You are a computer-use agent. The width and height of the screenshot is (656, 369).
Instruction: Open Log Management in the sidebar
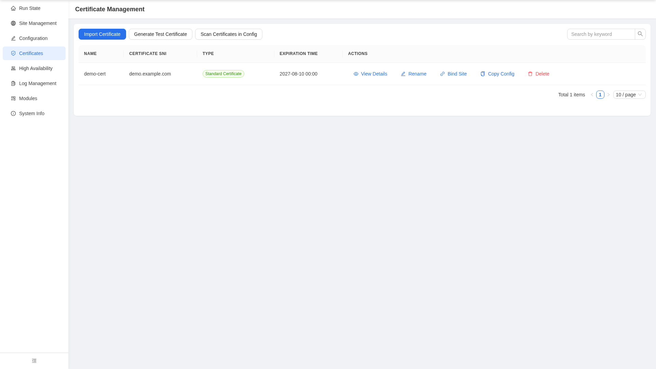[34, 83]
